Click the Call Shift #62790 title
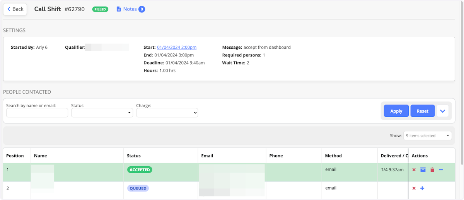 click(x=60, y=9)
